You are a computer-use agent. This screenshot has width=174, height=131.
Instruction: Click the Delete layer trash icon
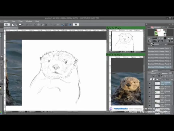point(172,79)
